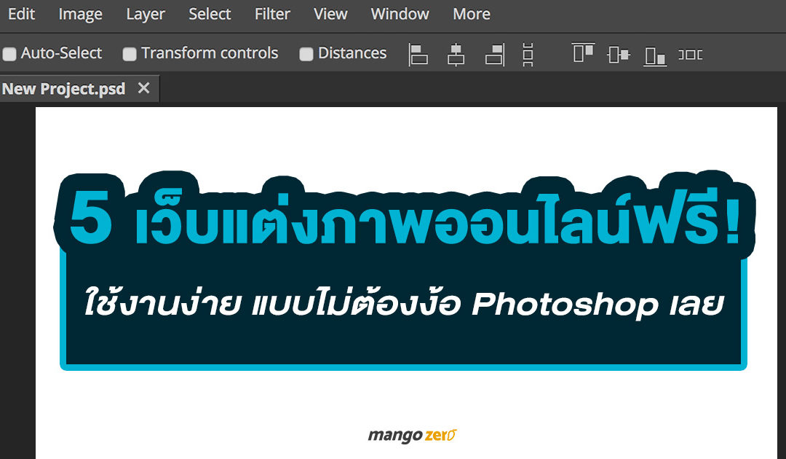Viewport: 786px width, 459px height.
Task: Click the mango zero logo on canvas
Action: 412,435
